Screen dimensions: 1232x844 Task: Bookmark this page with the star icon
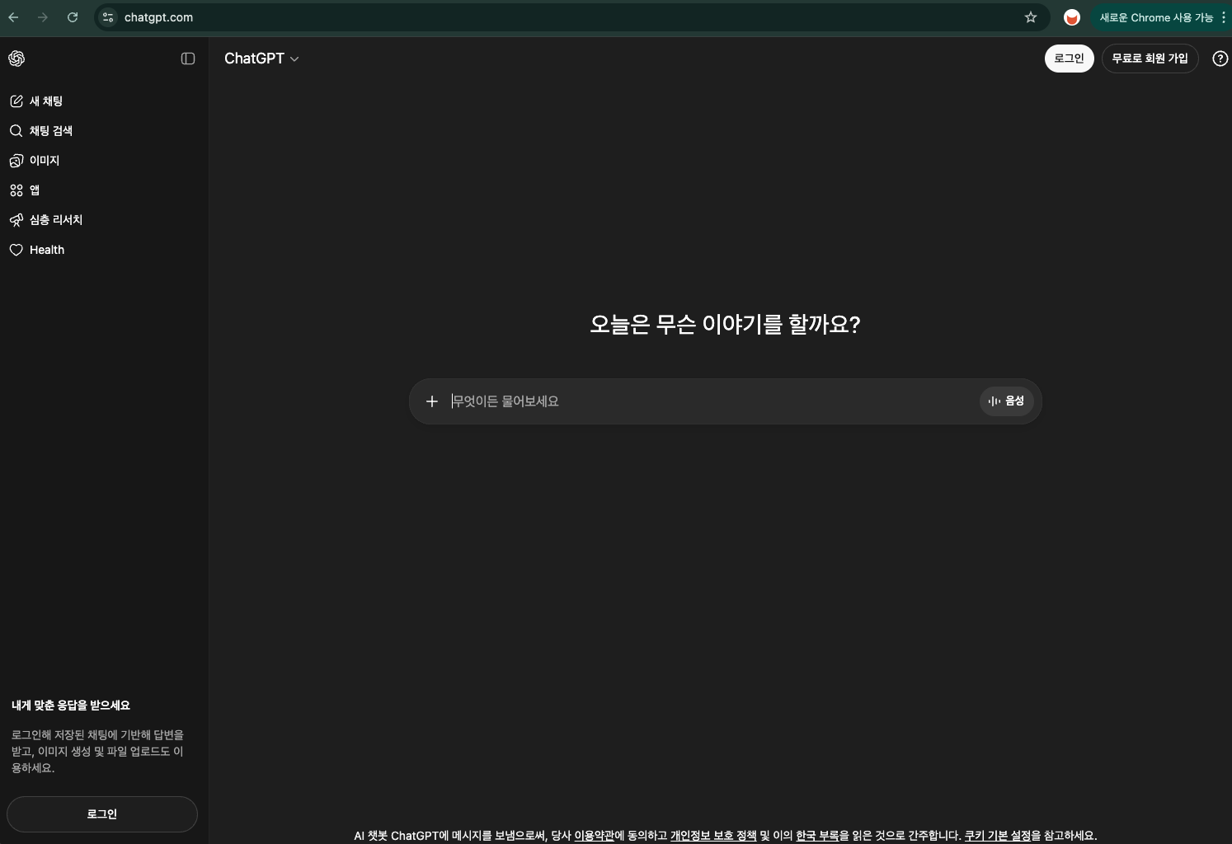[1031, 17]
